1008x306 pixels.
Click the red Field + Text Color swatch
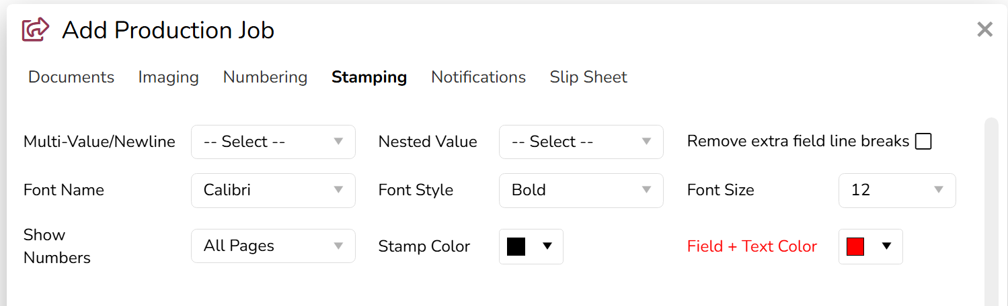pos(855,246)
